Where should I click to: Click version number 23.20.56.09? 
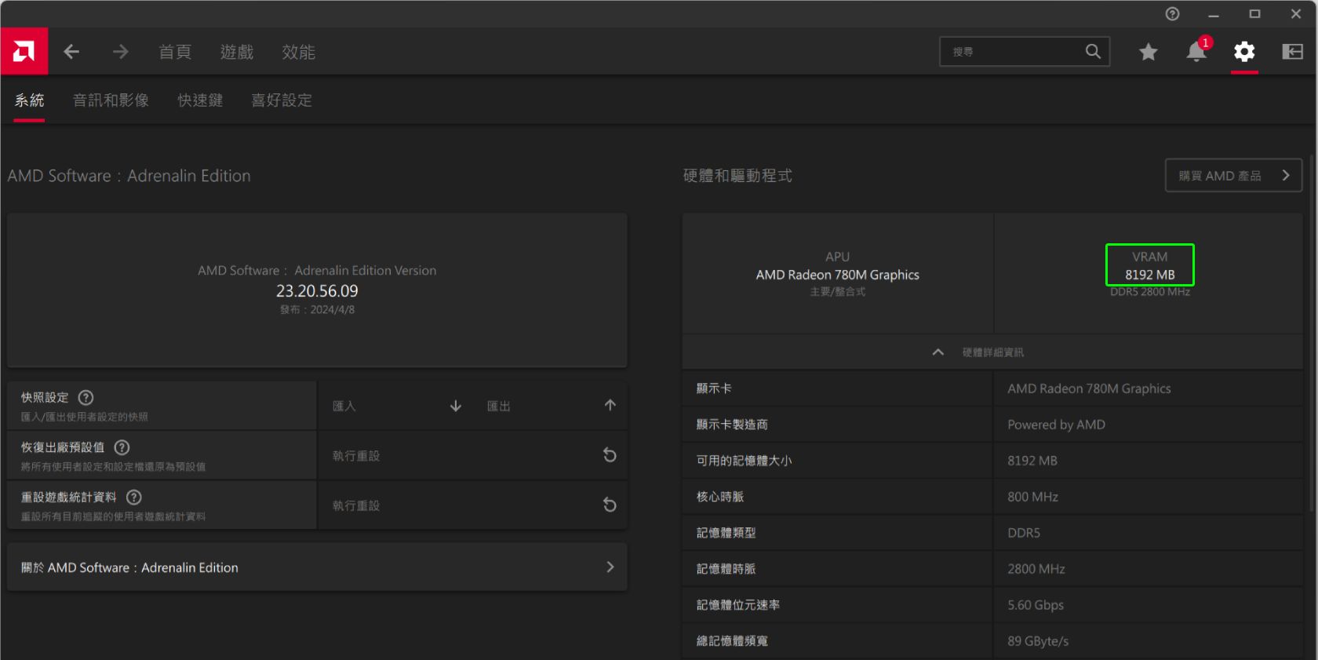tap(317, 291)
